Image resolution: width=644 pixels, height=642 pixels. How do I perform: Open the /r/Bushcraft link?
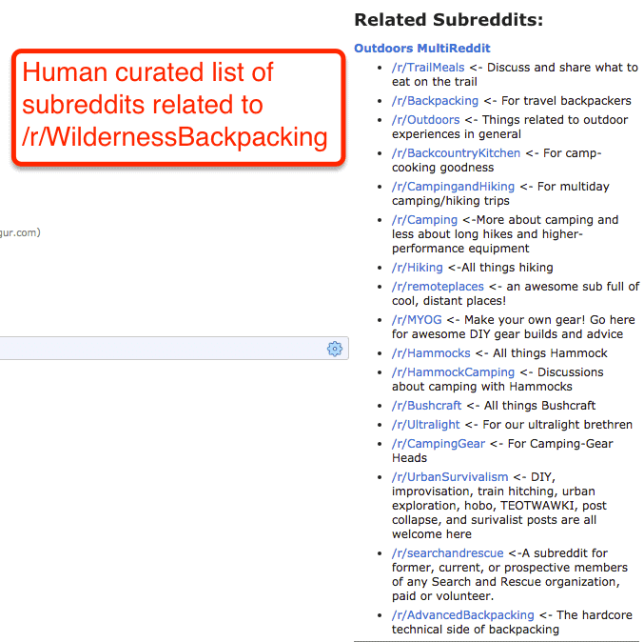click(427, 406)
